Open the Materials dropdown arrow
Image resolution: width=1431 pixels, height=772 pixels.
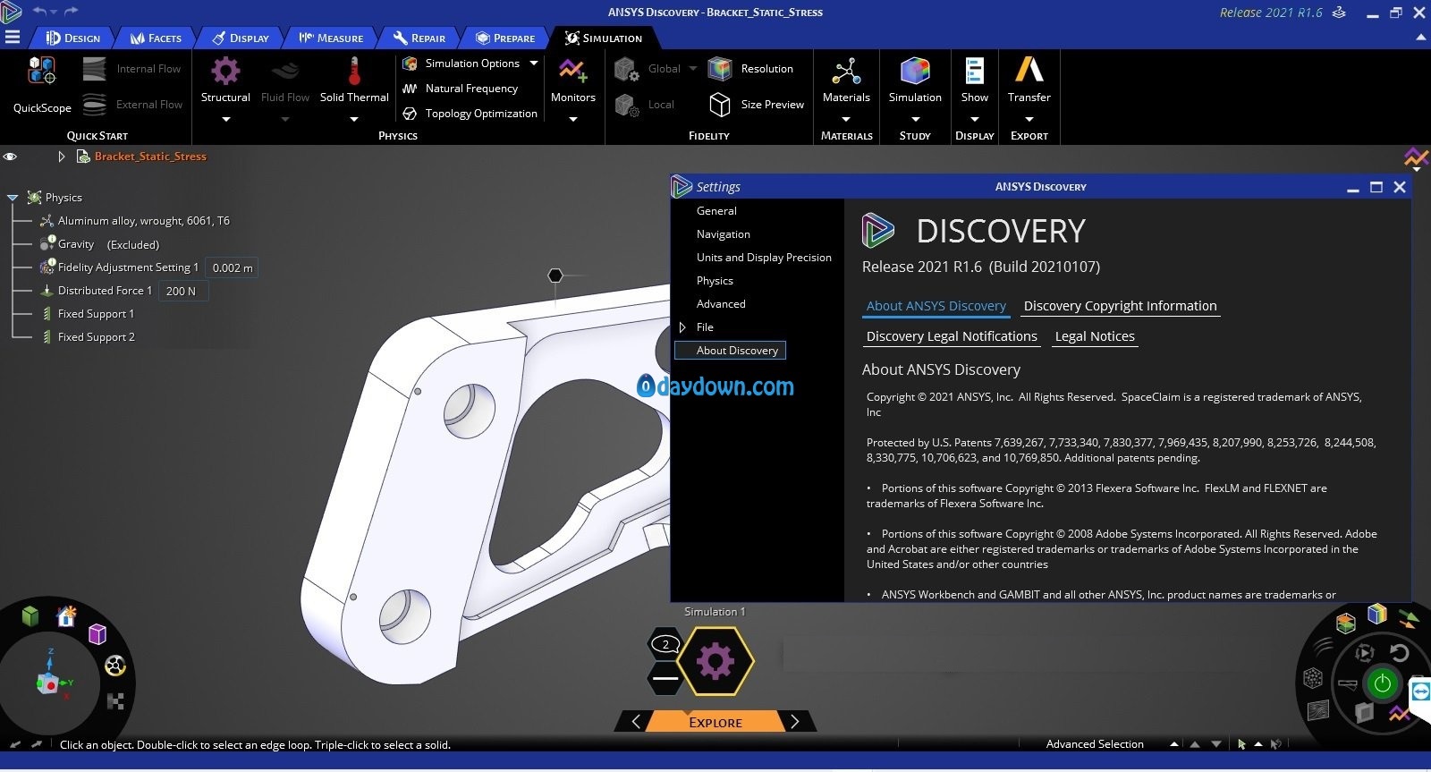(846, 119)
